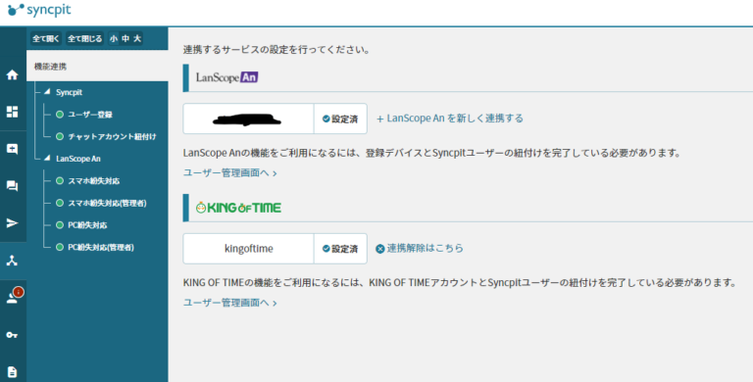
Task: Open the chat bubbles icon in sidebar
Action: coord(13,186)
